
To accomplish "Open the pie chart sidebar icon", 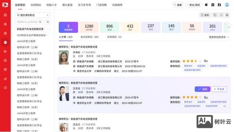I will click(x=5, y=60).
